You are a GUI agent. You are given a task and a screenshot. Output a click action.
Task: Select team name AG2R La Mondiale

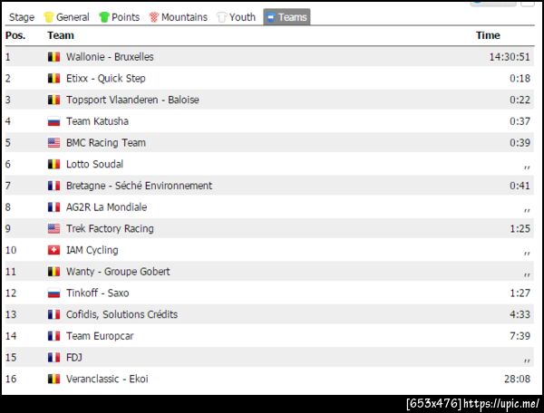[106, 207]
